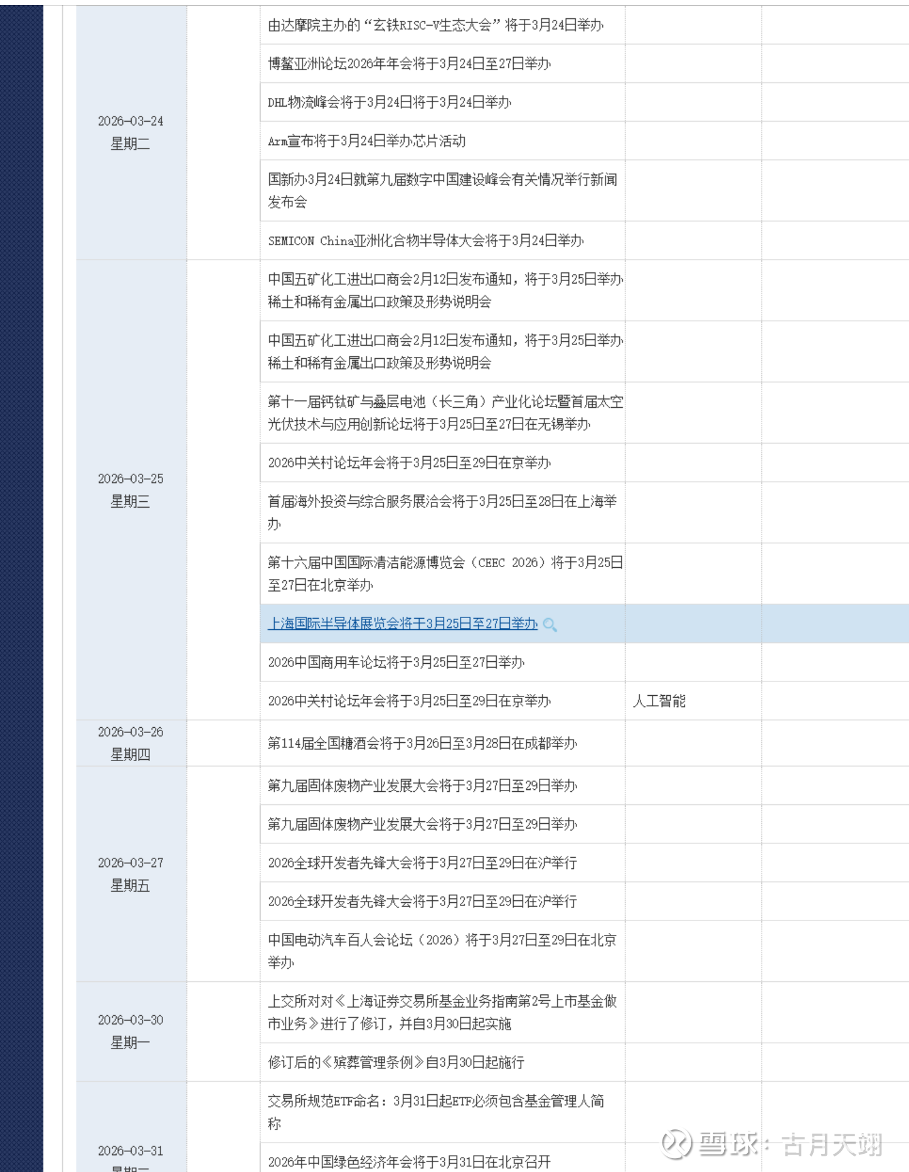Click the 人工智能 tag cell
The image size is (909, 1172).
click(659, 701)
